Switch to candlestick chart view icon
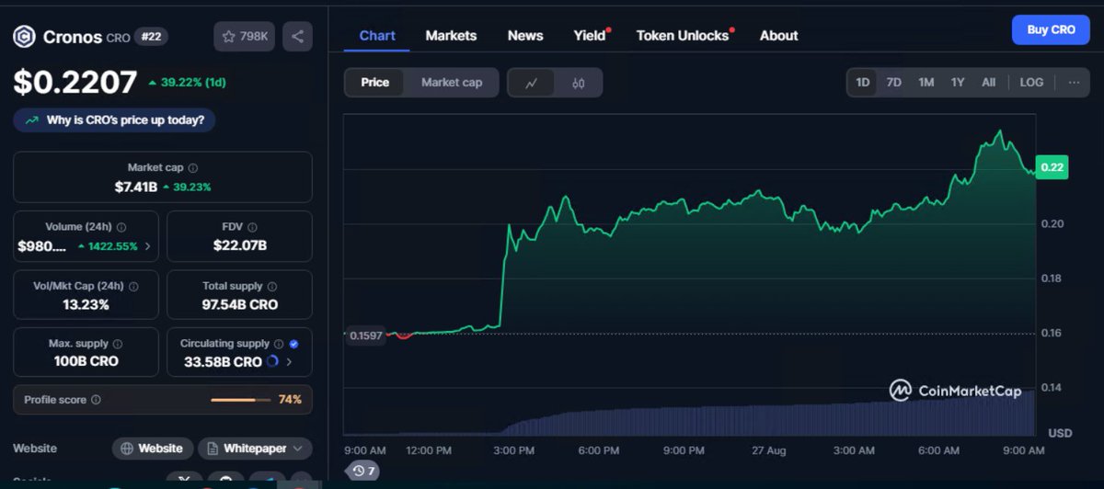Screen dimensions: 1104x489 pos(579,83)
